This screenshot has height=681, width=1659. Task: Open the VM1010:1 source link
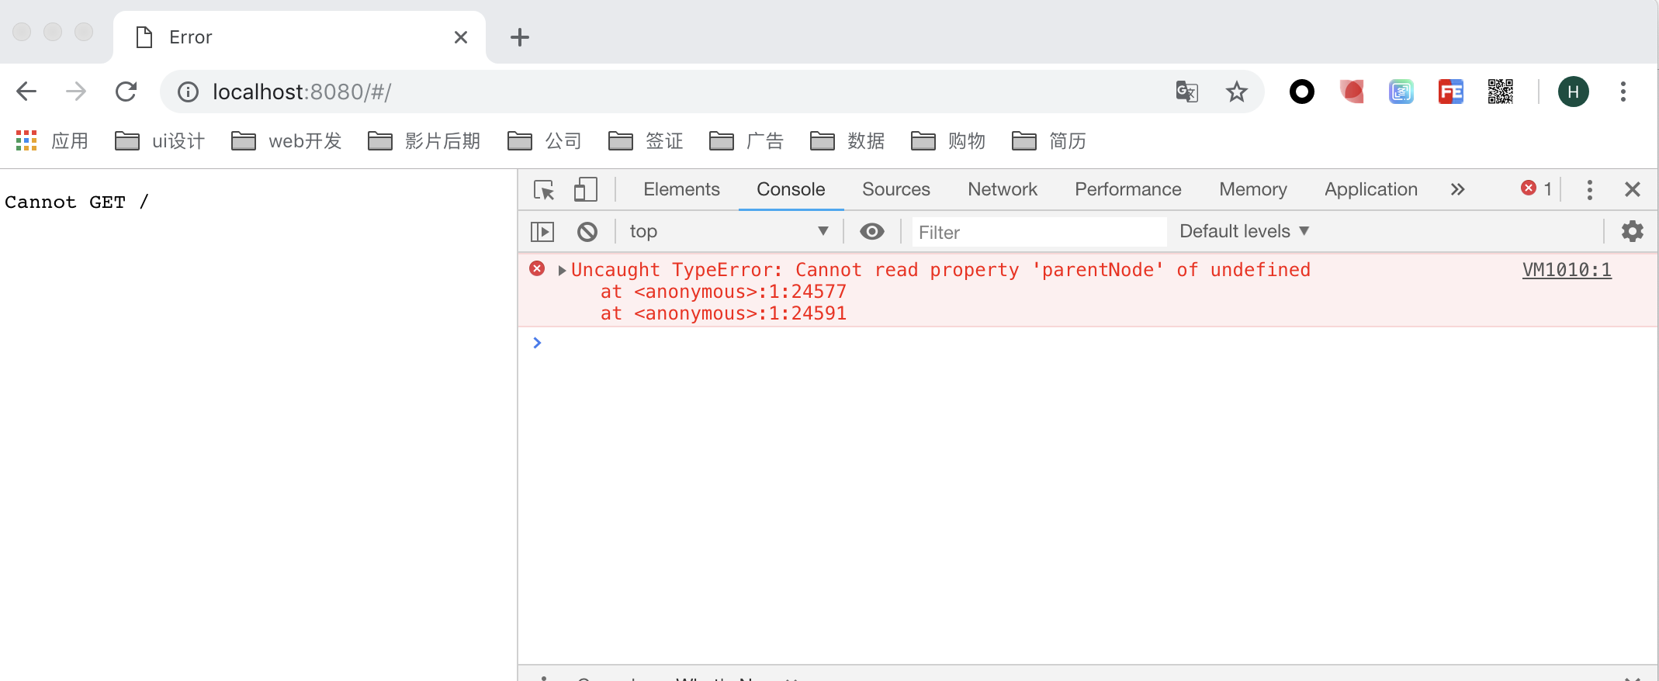[1567, 270]
